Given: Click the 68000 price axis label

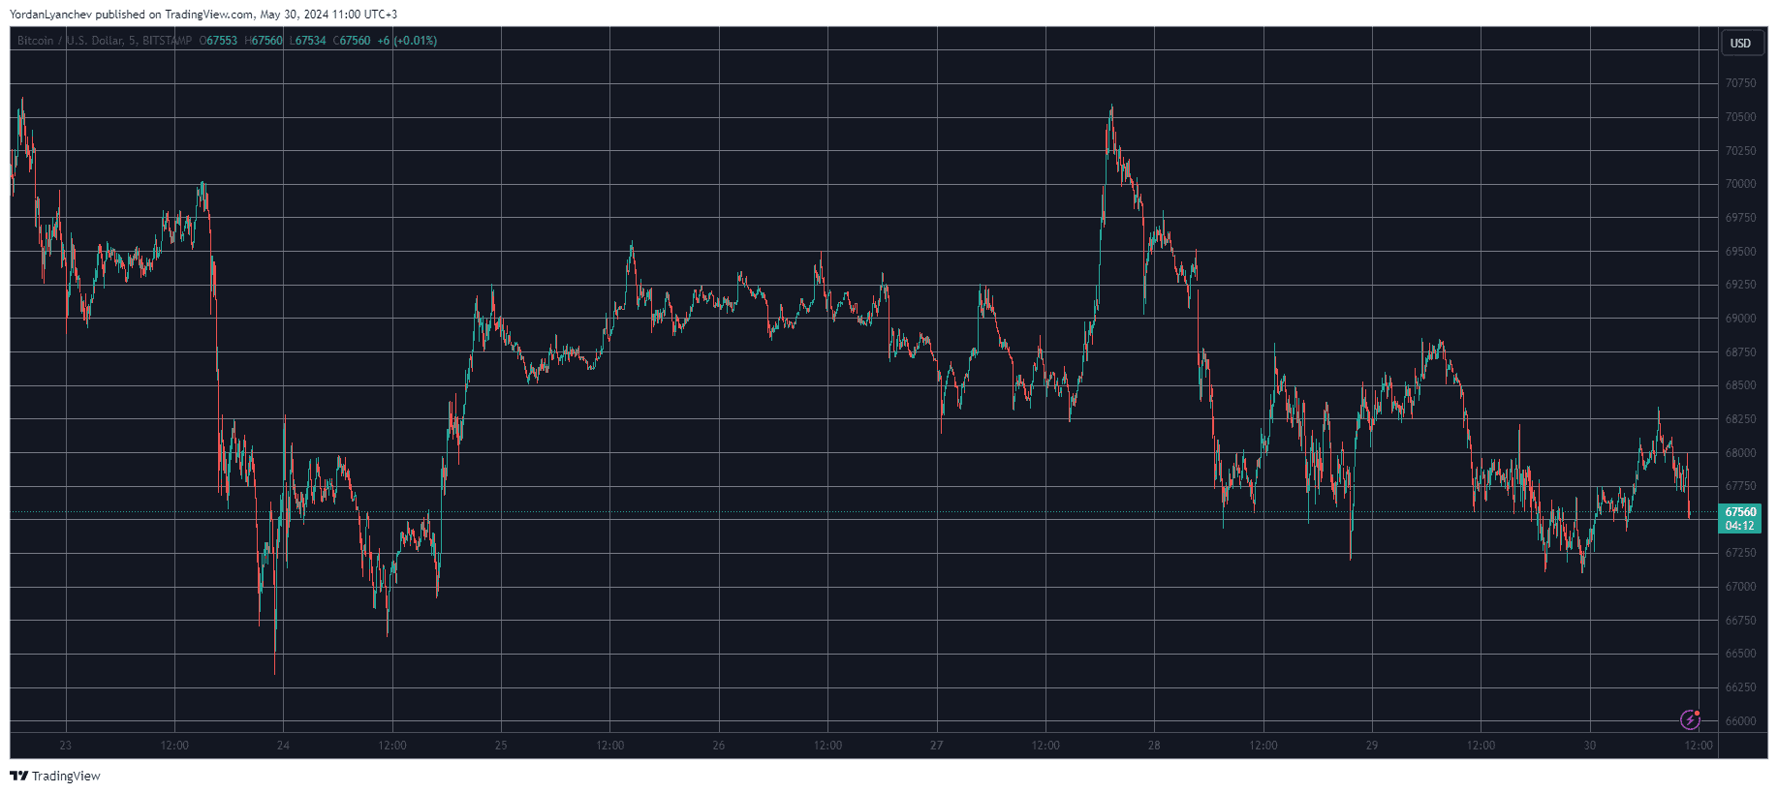Looking at the screenshot, I should coord(1740,453).
